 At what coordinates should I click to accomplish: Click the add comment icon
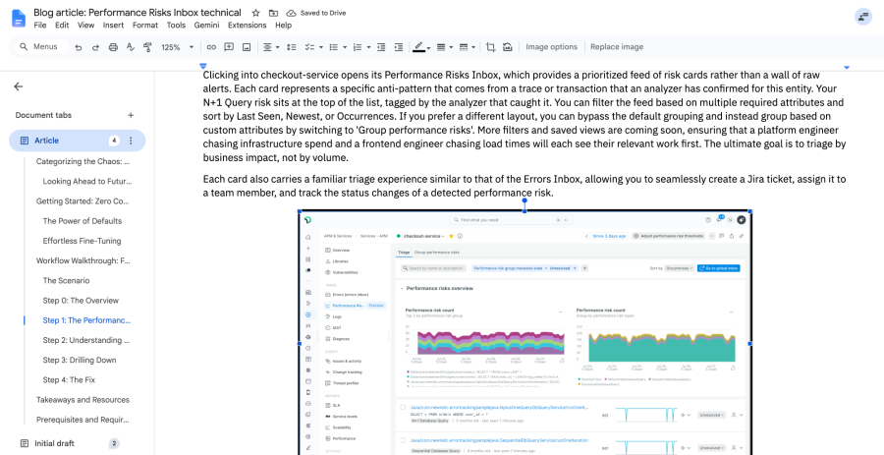[x=229, y=47]
